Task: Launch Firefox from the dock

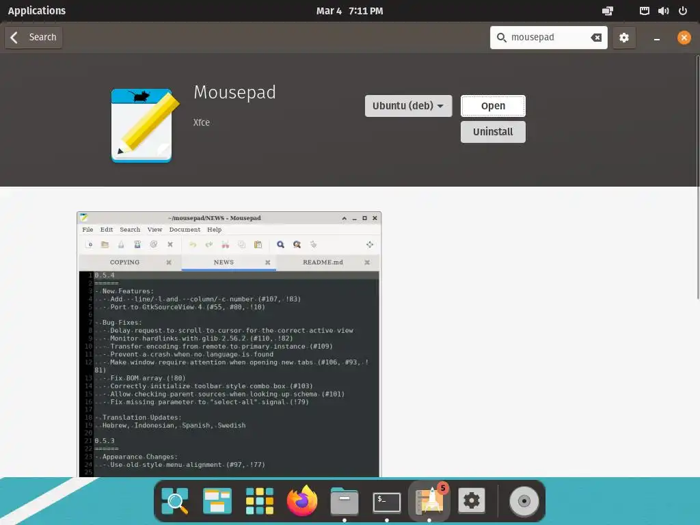Action: point(301,501)
